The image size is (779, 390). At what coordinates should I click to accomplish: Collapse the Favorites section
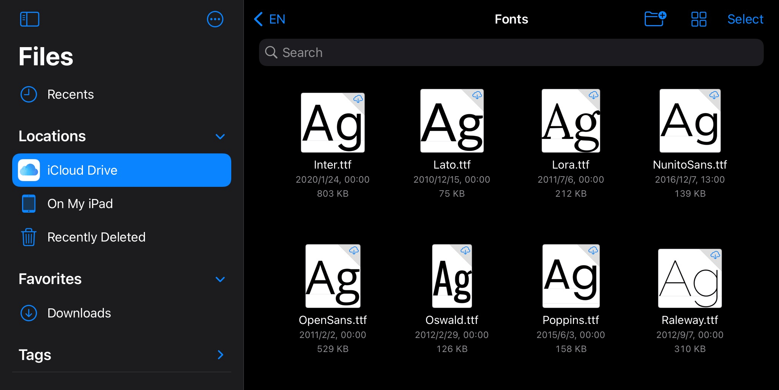coord(220,279)
